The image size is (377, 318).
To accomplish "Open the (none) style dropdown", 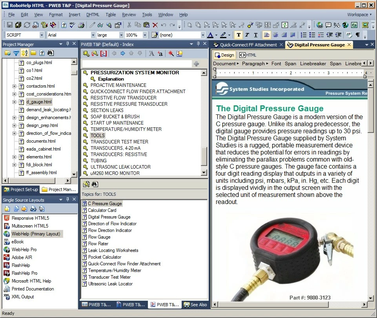I will (203, 35).
